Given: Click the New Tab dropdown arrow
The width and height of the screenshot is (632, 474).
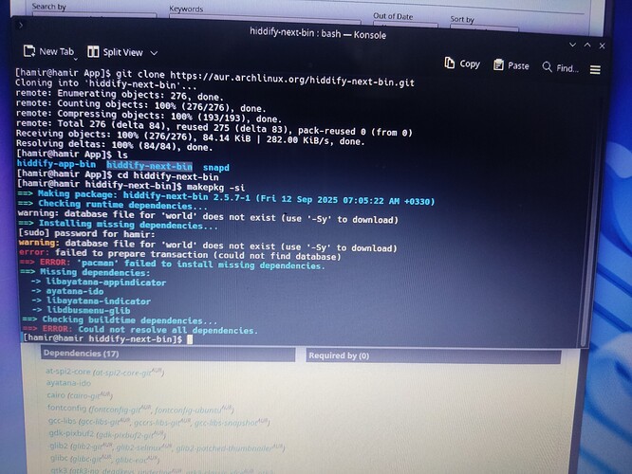Looking at the screenshot, I should point(75,59).
